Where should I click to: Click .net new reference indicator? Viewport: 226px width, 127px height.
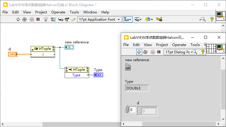coord(128,67)
